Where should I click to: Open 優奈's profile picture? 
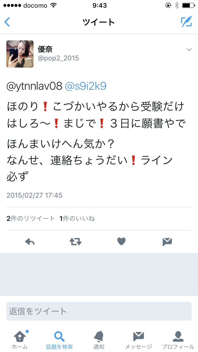point(20,54)
